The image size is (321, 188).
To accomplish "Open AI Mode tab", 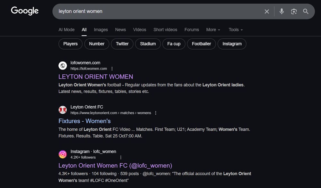I will (x=66, y=29).
